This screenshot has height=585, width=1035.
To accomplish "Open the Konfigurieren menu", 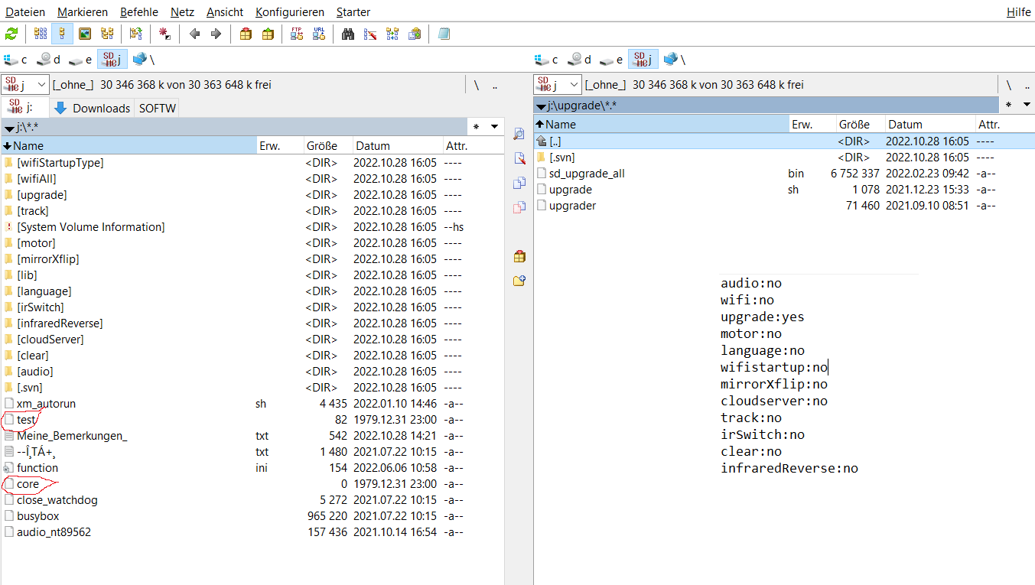I will pos(290,12).
